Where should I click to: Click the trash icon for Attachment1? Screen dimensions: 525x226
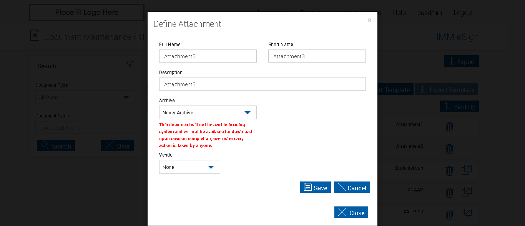(449, 127)
